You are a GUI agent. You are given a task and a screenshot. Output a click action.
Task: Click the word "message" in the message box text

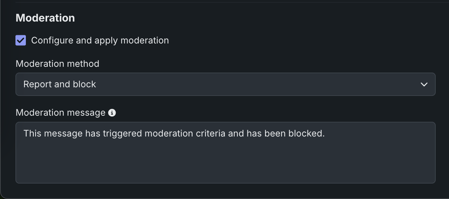(62, 134)
